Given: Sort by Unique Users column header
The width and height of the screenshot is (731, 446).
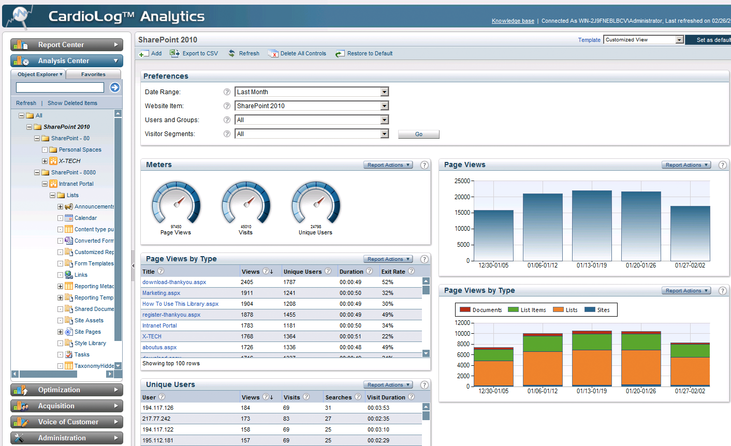Looking at the screenshot, I should tap(302, 272).
